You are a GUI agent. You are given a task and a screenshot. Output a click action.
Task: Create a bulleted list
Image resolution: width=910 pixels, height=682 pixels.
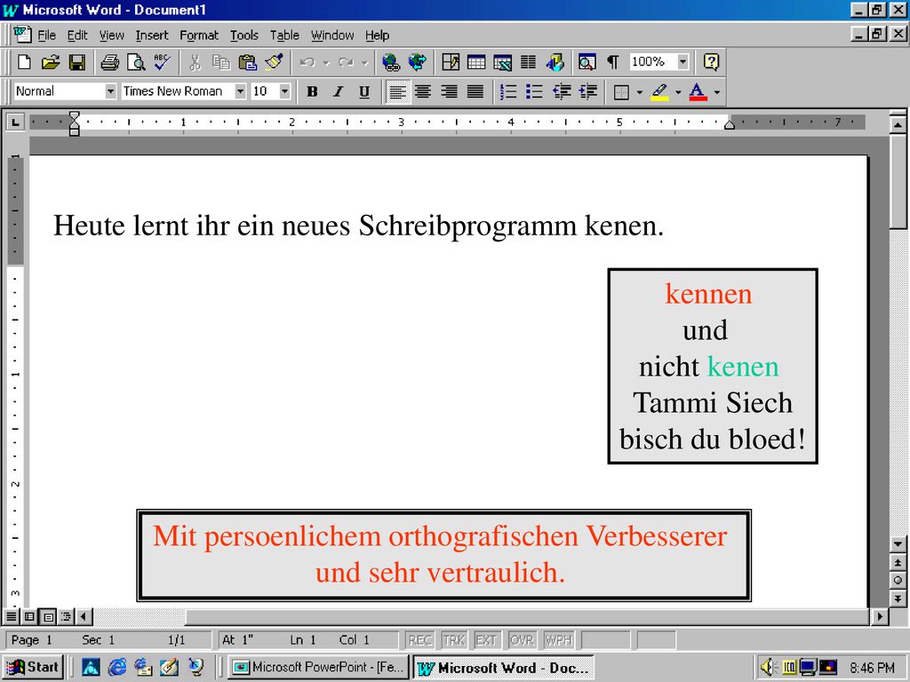(534, 91)
